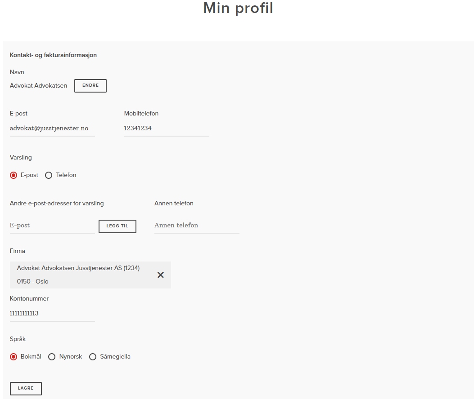Select Telefon notification radio button
Screen dimensions: 474x399
[49, 175]
